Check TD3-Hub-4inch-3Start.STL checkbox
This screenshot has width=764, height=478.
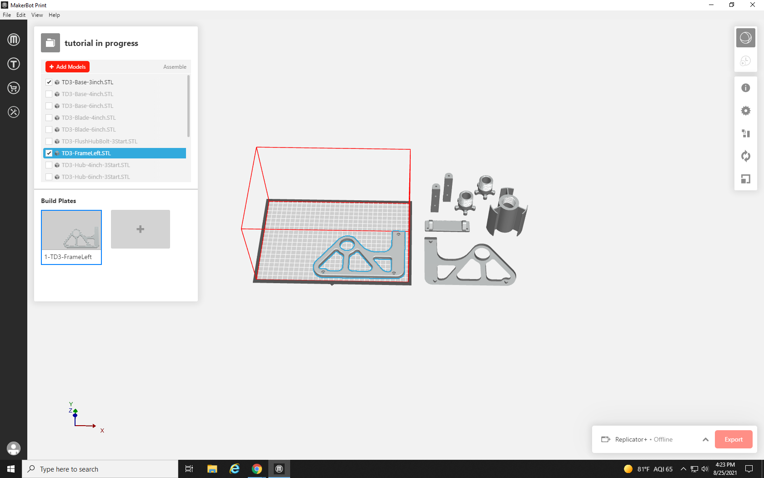pyautogui.click(x=49, y=165)
